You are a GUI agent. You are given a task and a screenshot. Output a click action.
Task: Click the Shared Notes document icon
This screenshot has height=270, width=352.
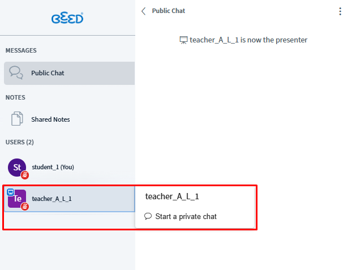pos(17,119)
